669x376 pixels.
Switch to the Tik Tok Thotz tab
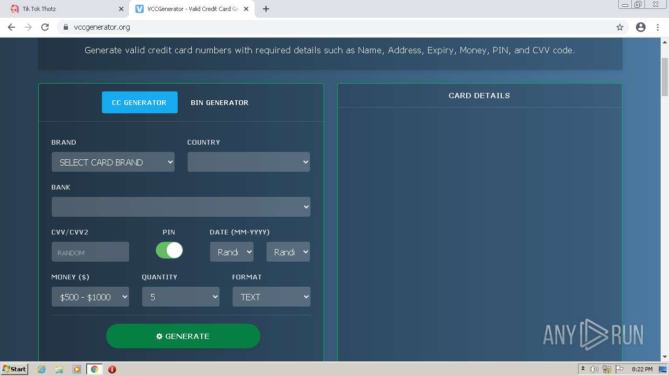pos(65,9)
